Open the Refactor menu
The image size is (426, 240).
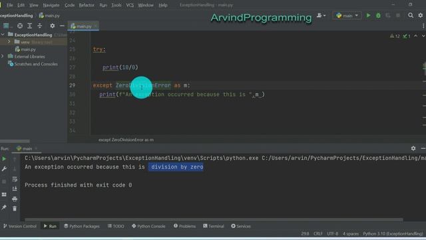(87, 5)
